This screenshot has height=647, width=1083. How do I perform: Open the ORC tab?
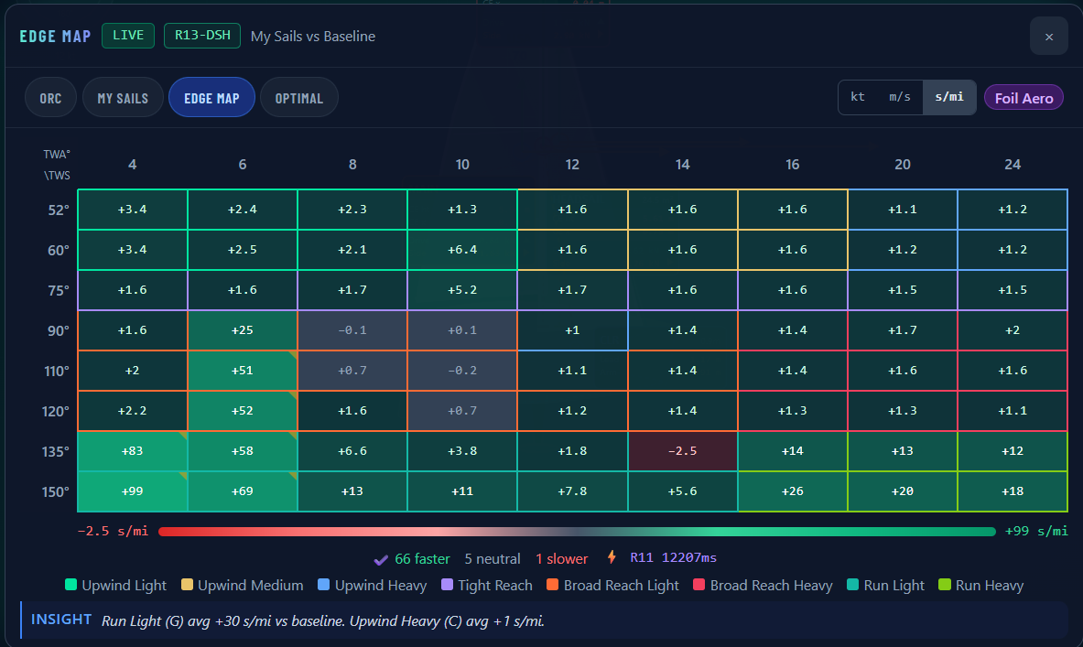(50, 98)
